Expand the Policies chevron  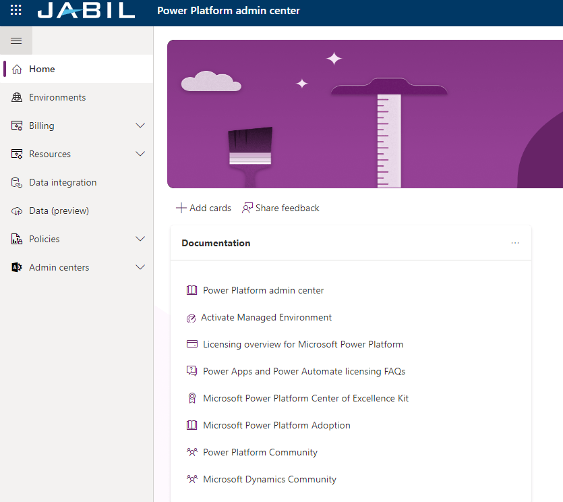[140, 239]
